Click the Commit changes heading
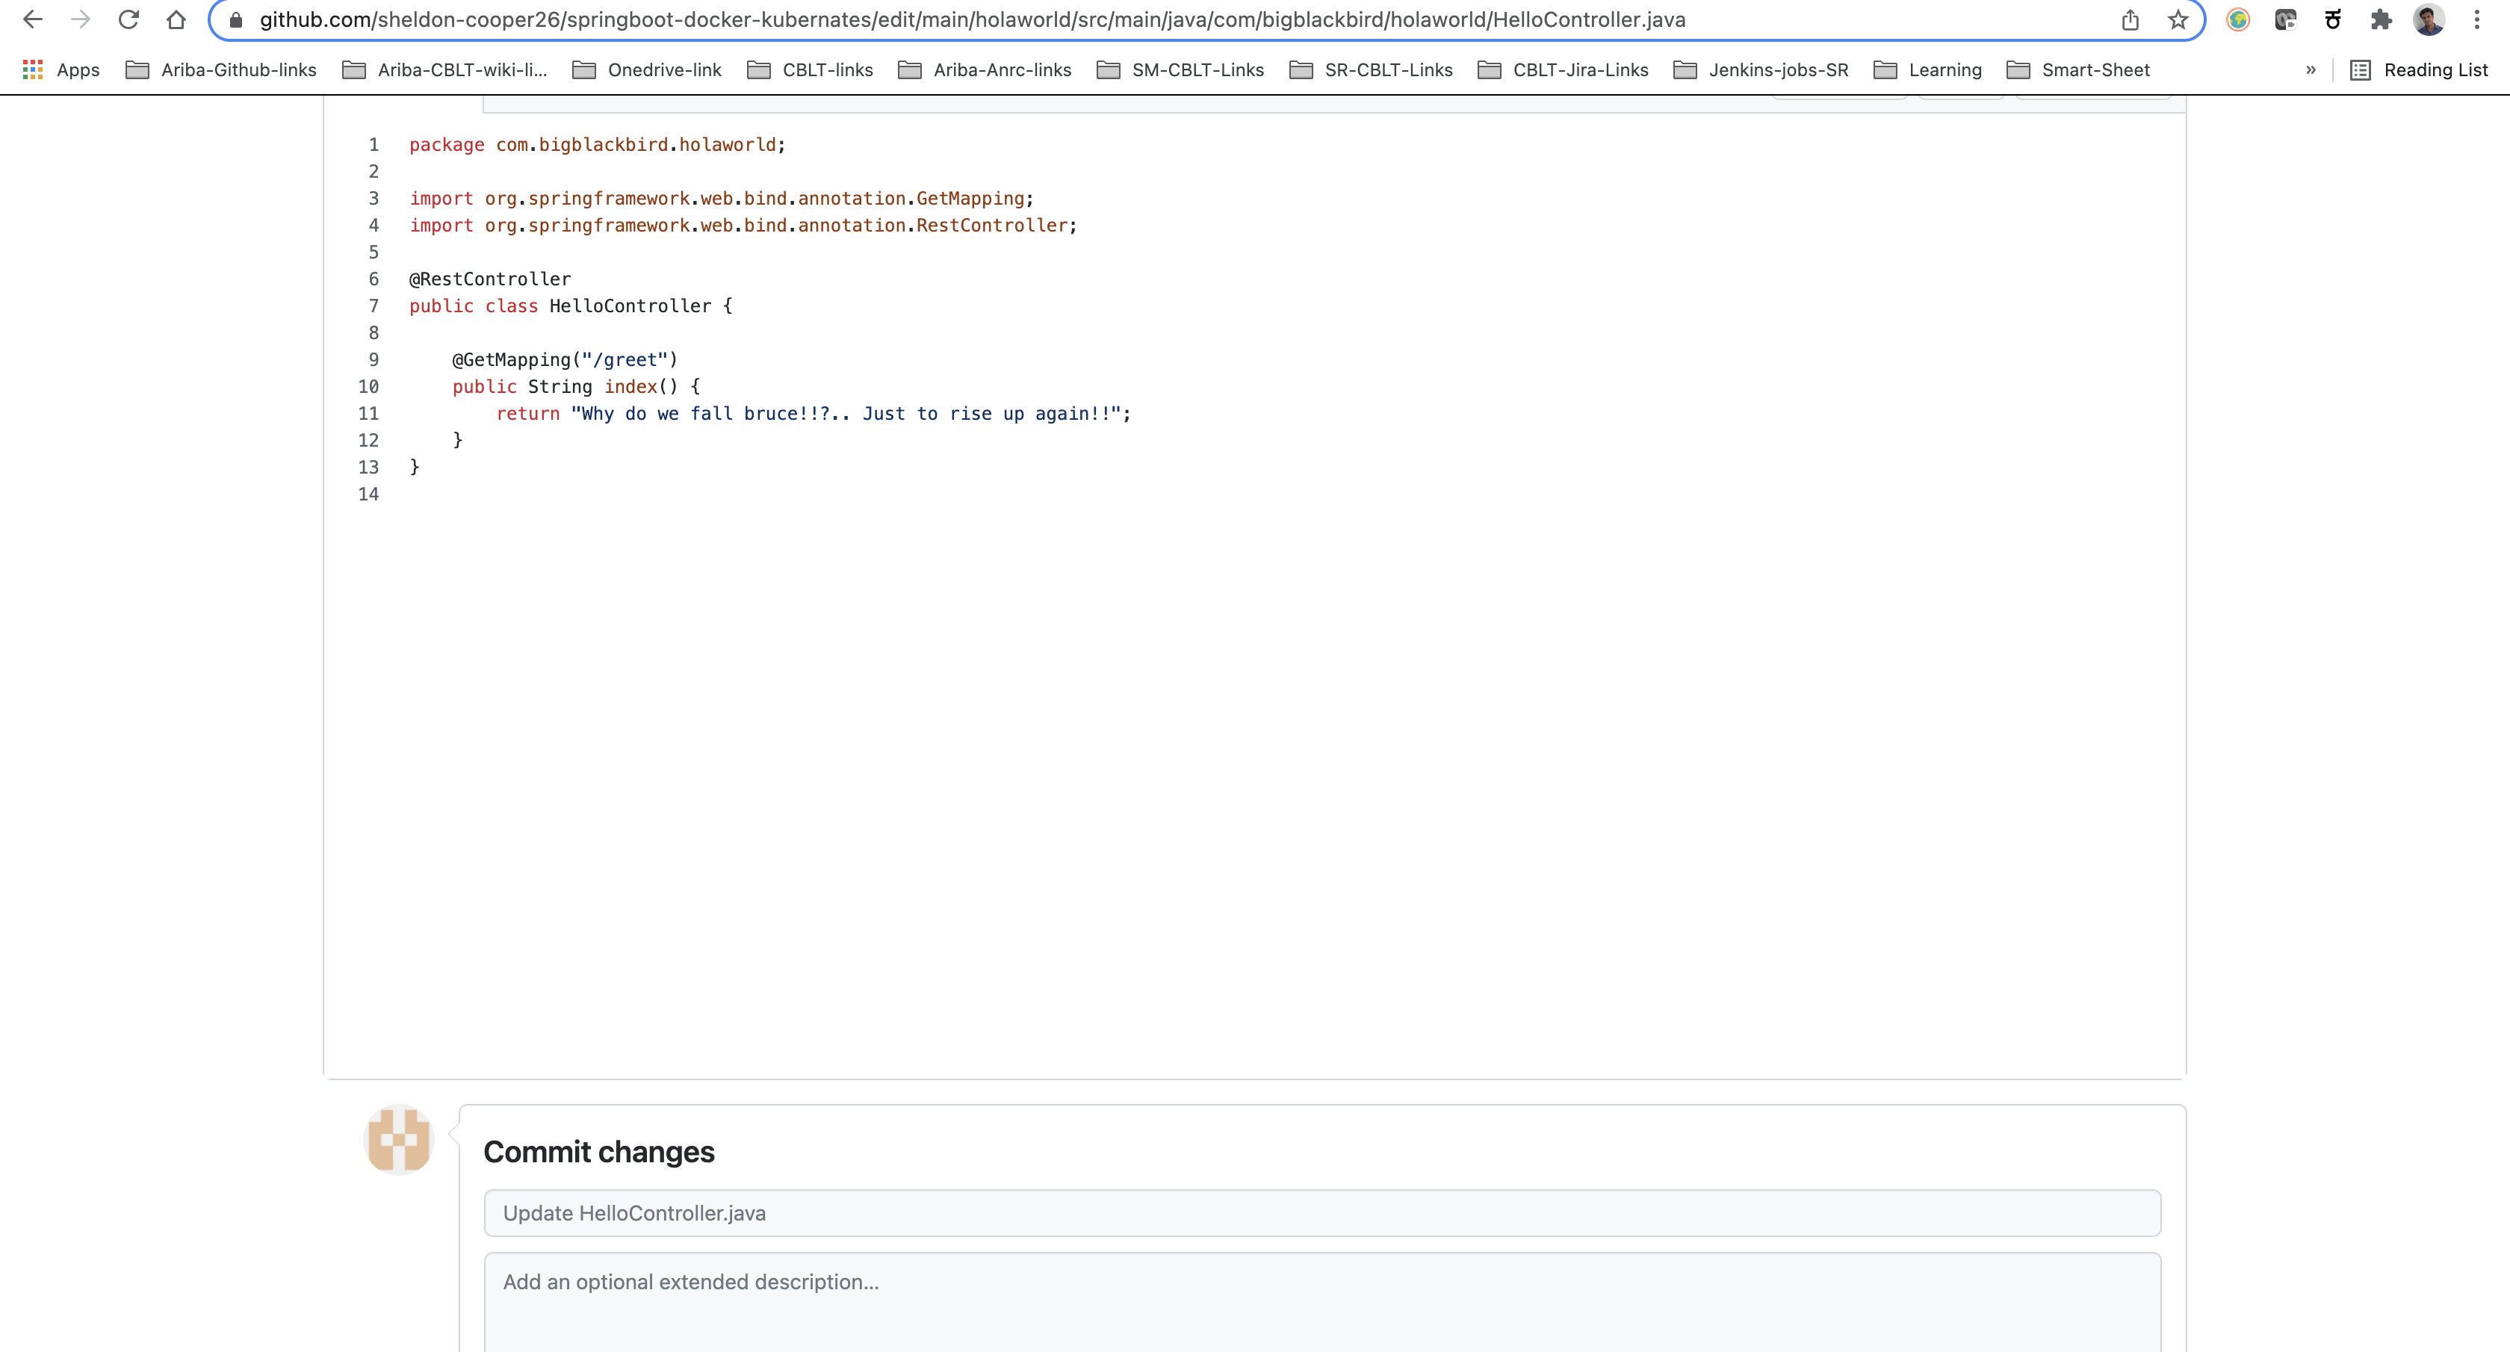The image size is (2510, 1352). (x=598, y=1151)
